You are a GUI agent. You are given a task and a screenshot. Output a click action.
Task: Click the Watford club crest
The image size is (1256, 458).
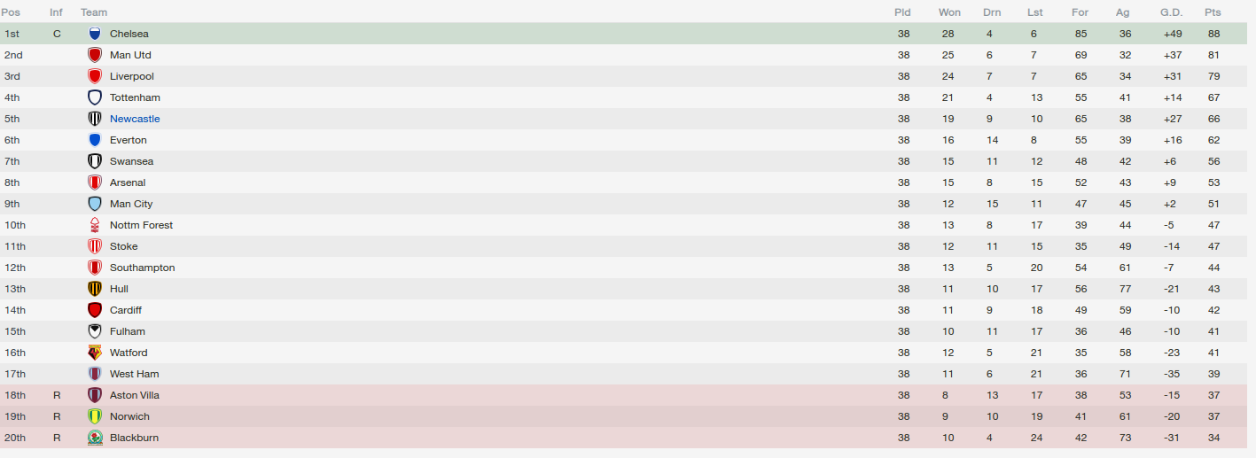[x=95, y=353]
